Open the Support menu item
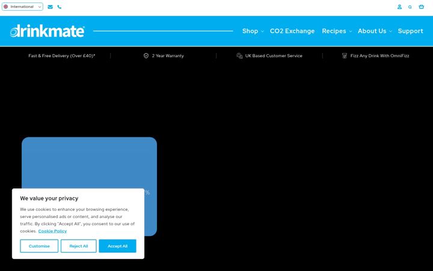The height and width of the screenshot is (271, 433). 410,31
